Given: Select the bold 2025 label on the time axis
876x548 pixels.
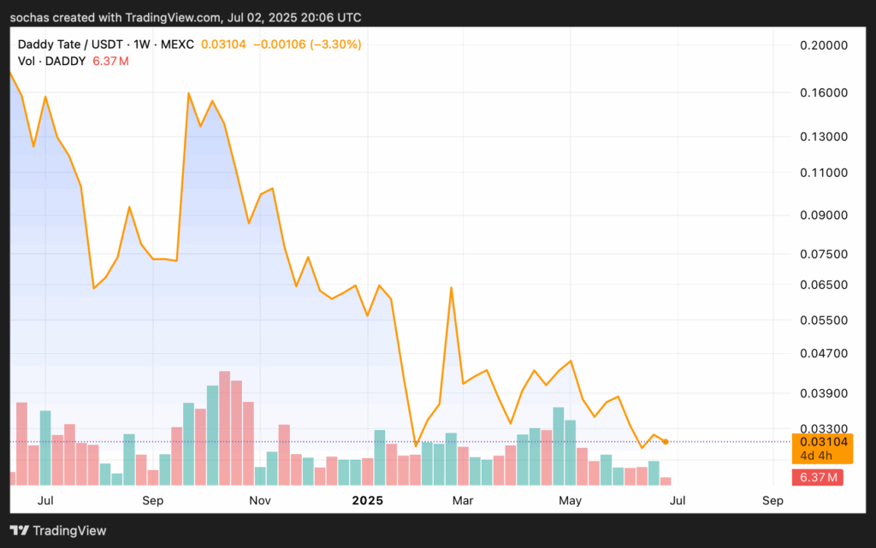Looking at the screenshot, I should pyautogui.click(x=368, y=501).
